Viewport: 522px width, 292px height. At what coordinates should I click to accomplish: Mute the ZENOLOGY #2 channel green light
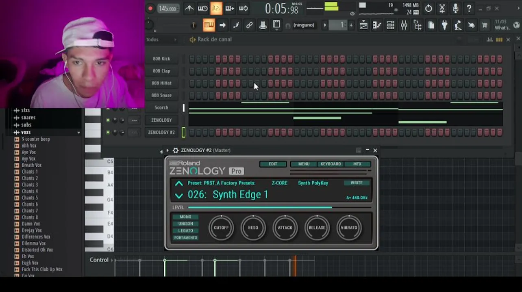(x=108, y=132)
